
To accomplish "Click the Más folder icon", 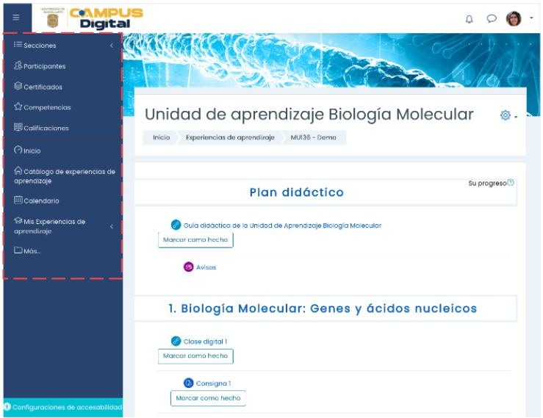I will pos(18,250).
